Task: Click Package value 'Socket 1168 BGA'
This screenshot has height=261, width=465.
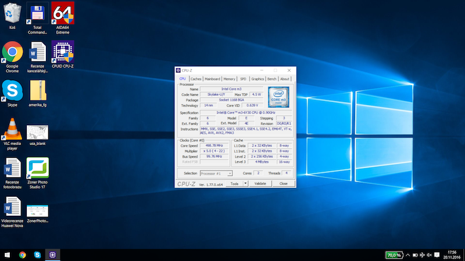Action: click(231, 100)
